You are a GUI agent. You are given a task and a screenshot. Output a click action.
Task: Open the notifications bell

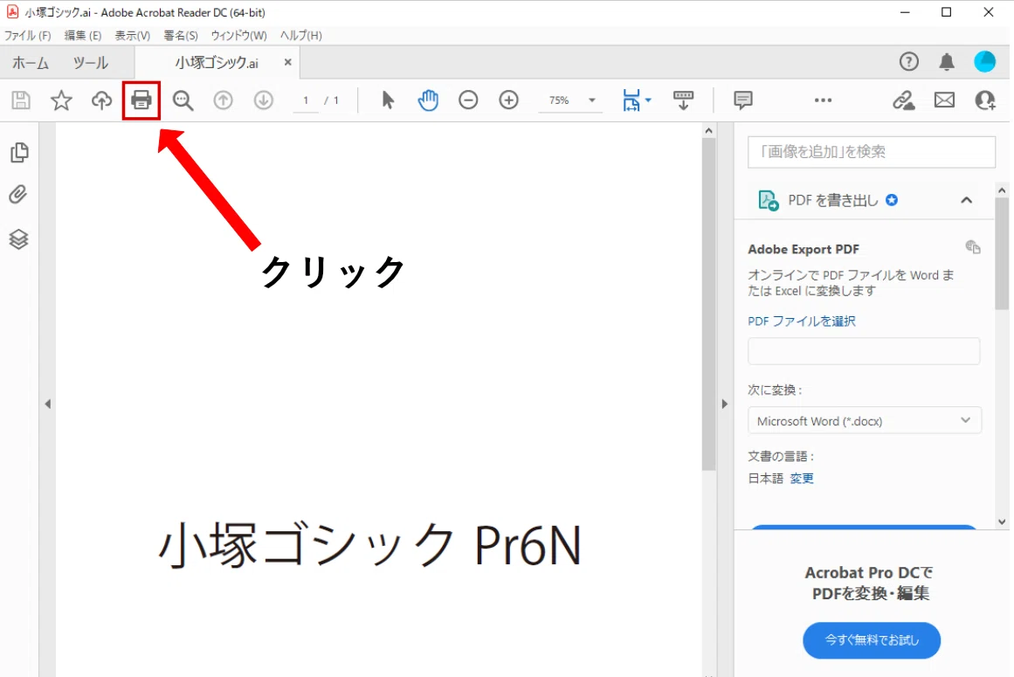point(947,61)
